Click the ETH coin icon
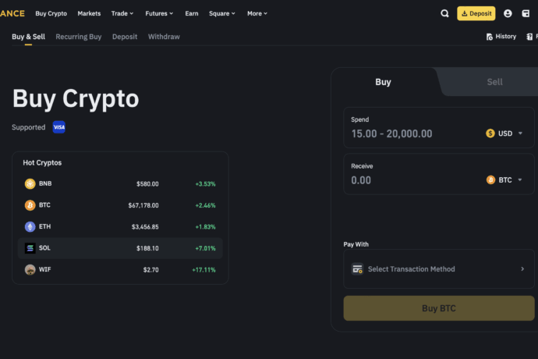The height and width of the screenshot is (359, 538). pos(30,227)
